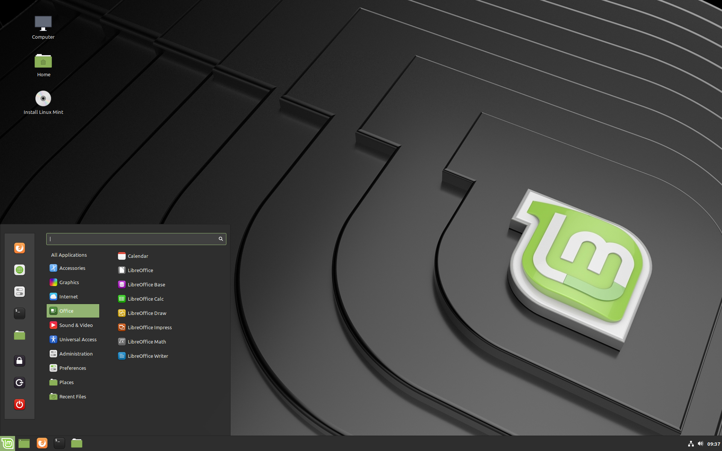
Task: Click the Firefox icon in taskbar
Action: coord(42,443)
